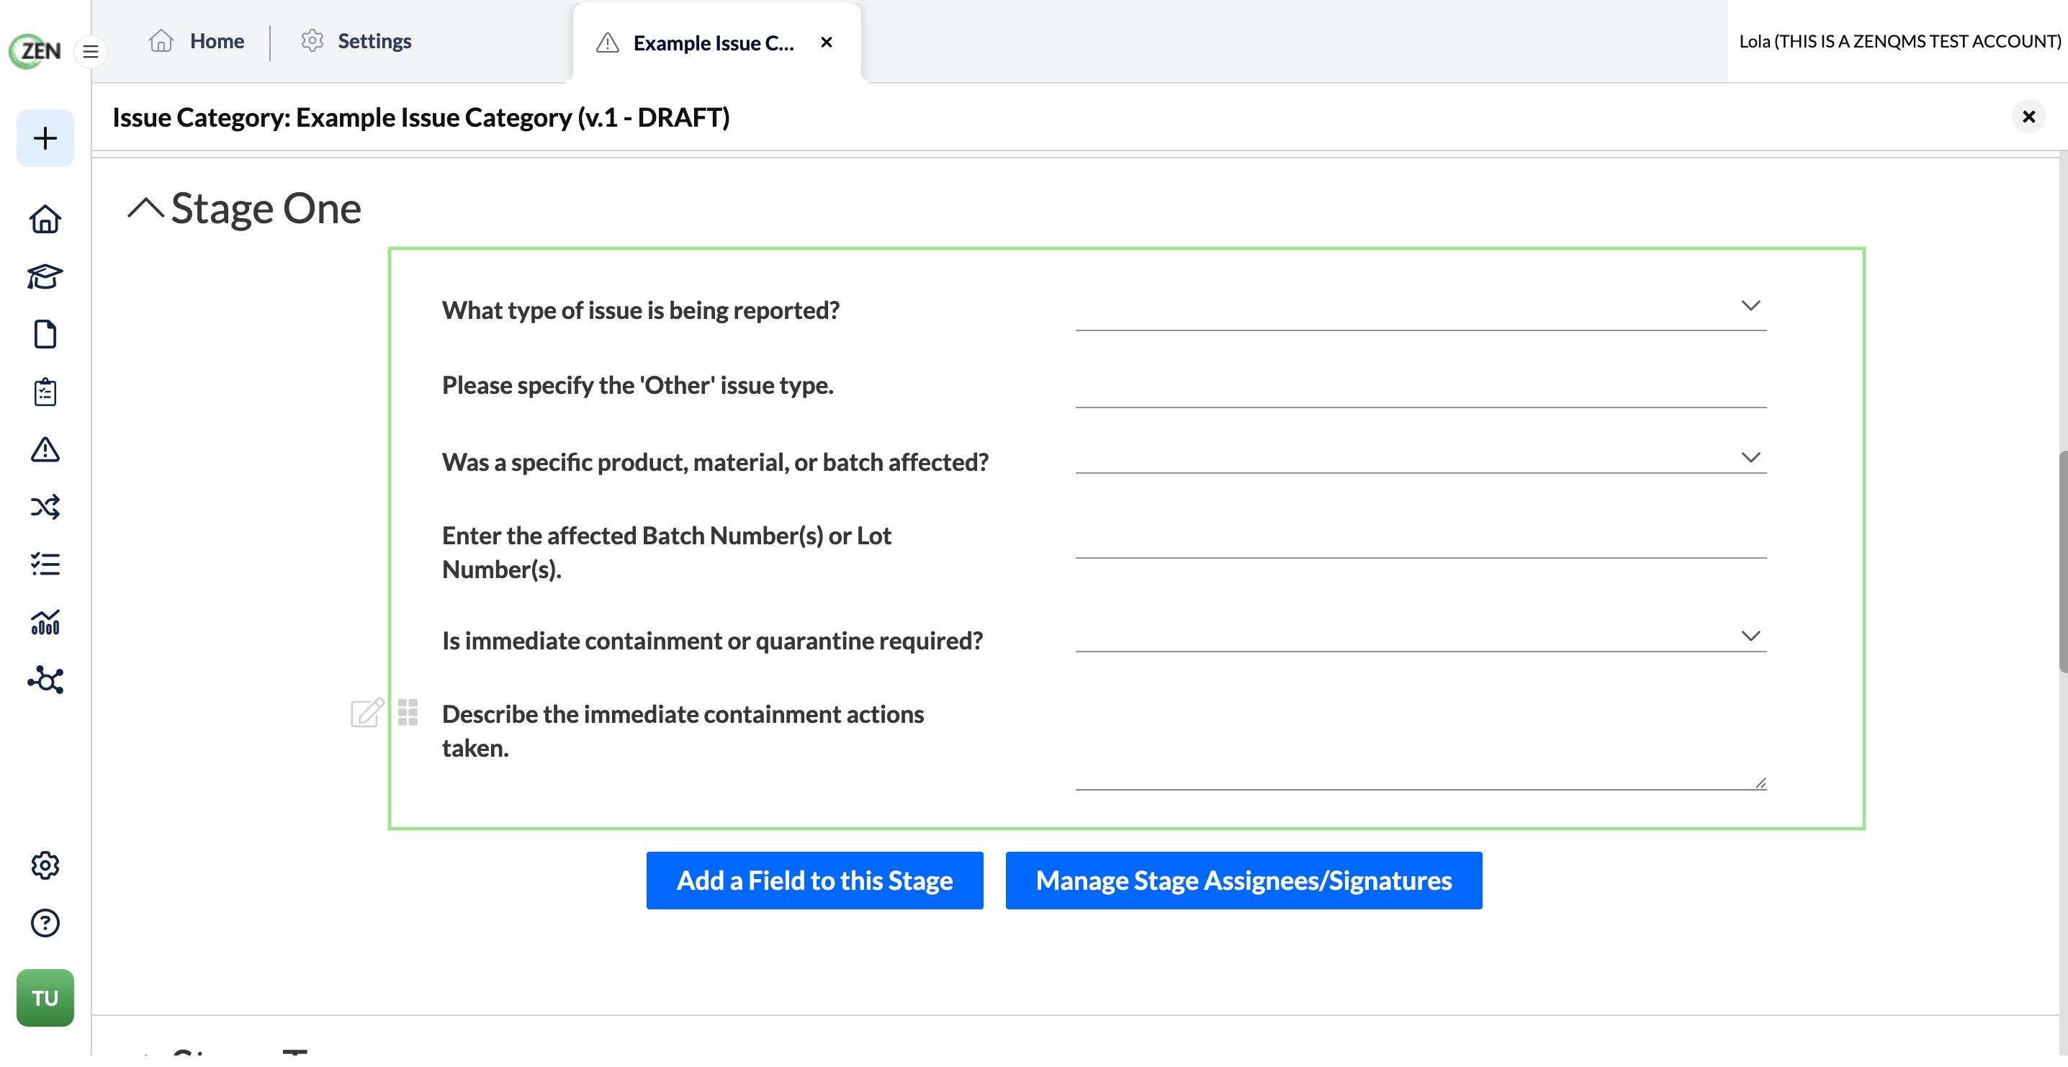Switch to the Home tab
2068x1067 pixels.
click(197, 41)
